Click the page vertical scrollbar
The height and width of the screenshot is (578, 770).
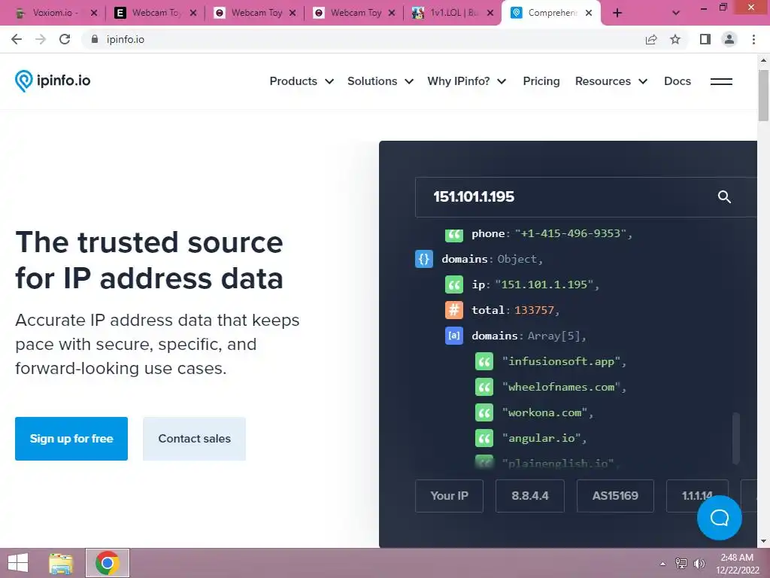pyautogui.click(x=763, y=95)
